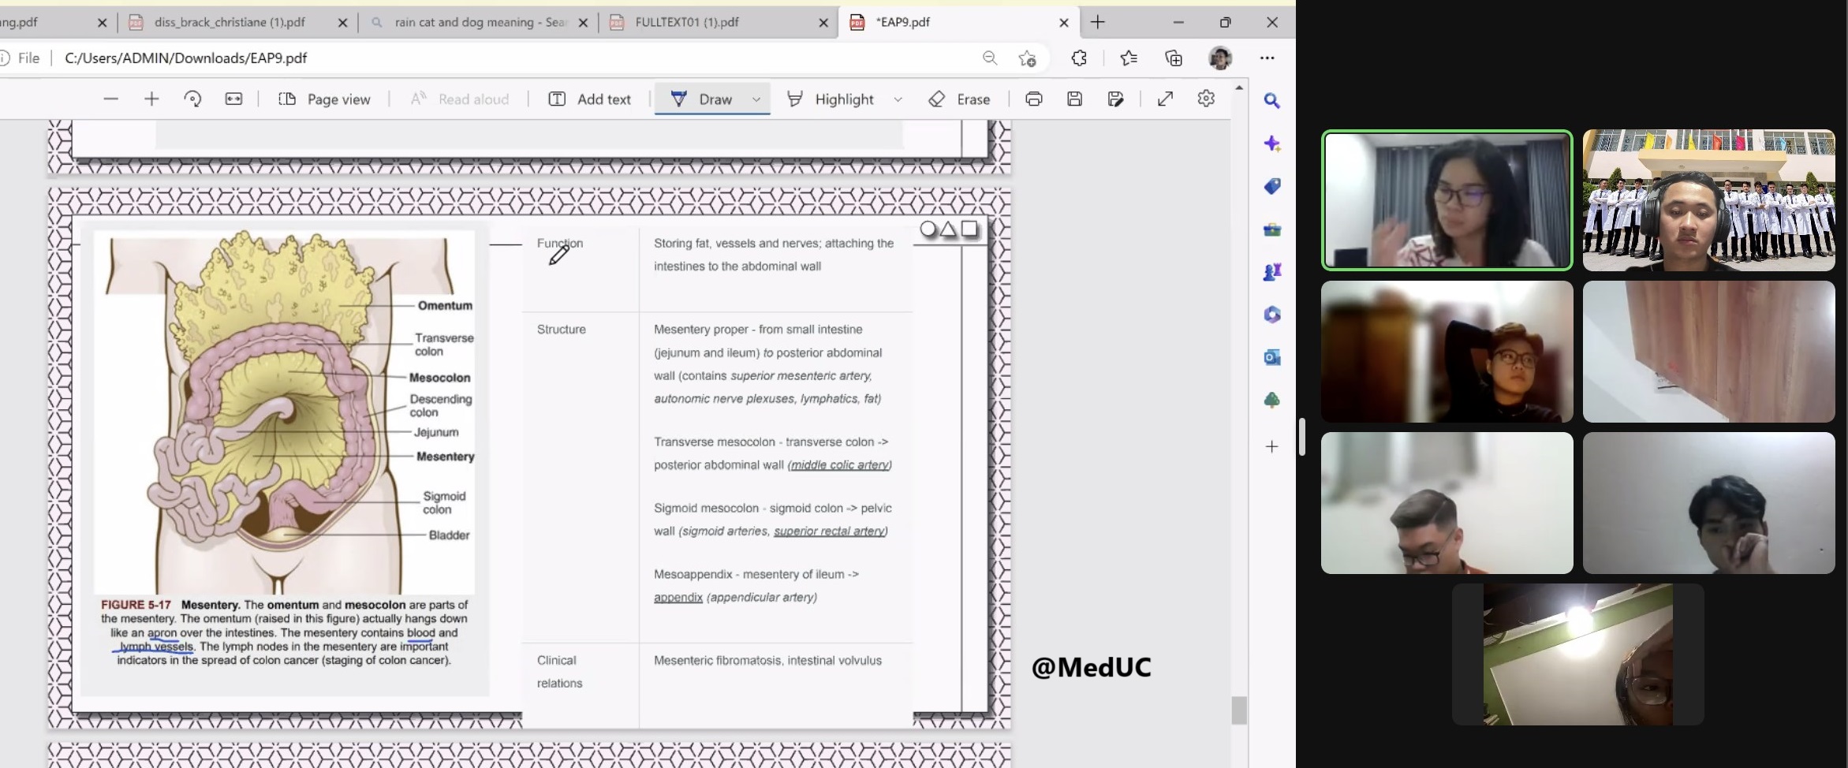Enter full screen mode for PDF
Viewport: 1848px width, 768px height.
pos(1165,99)
